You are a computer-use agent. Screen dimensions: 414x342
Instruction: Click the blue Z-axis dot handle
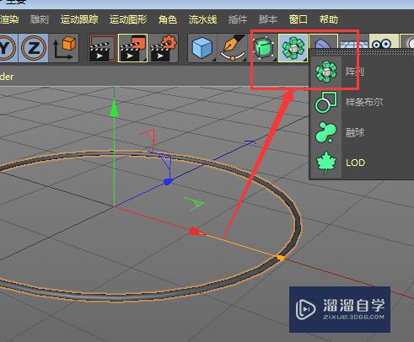coord(168,182)
